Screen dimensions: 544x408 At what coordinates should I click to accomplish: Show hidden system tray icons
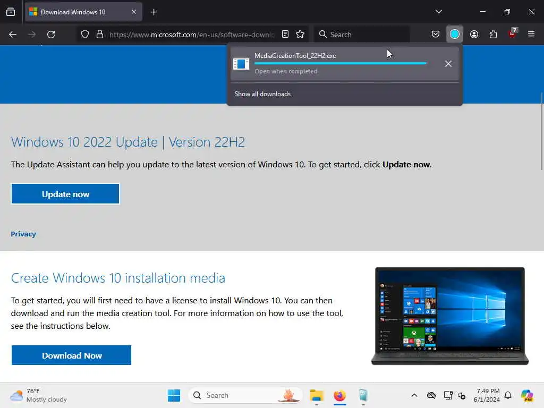(x=414, y=395)
